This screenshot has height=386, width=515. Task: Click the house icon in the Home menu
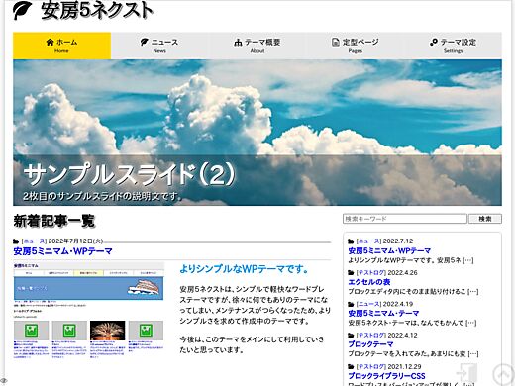[50, 42]
